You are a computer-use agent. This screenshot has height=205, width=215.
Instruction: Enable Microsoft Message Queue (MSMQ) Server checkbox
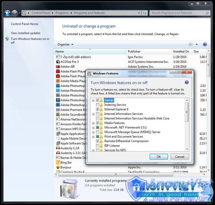98,132
